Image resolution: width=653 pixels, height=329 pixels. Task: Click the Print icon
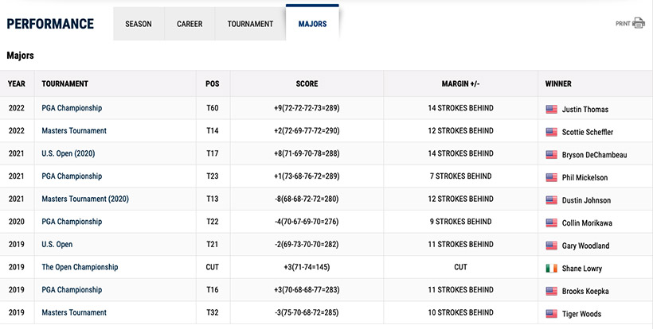click(638, 24)
